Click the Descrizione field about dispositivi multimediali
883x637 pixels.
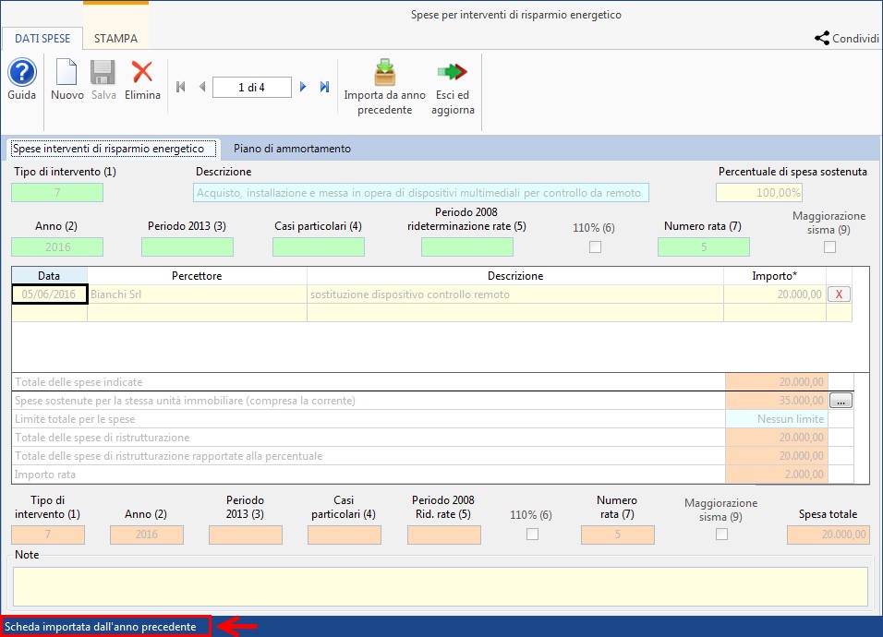(421, 192)
